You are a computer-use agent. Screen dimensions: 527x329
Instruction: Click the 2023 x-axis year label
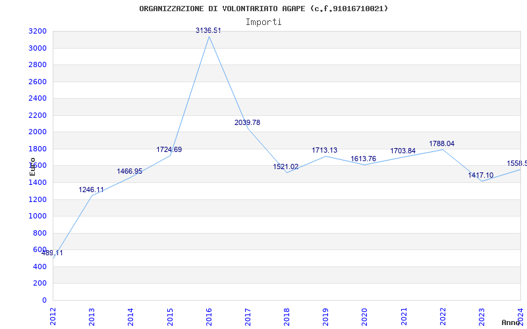tap(482, 317)
